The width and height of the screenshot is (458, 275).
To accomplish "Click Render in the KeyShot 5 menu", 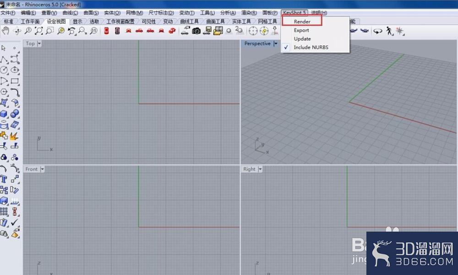I will (x=302, y=21).
